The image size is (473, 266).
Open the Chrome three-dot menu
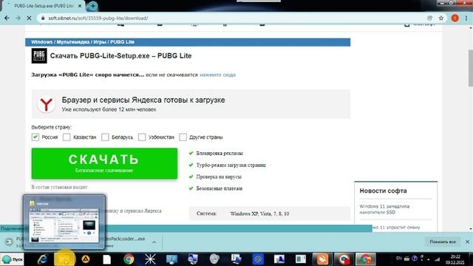466,18
